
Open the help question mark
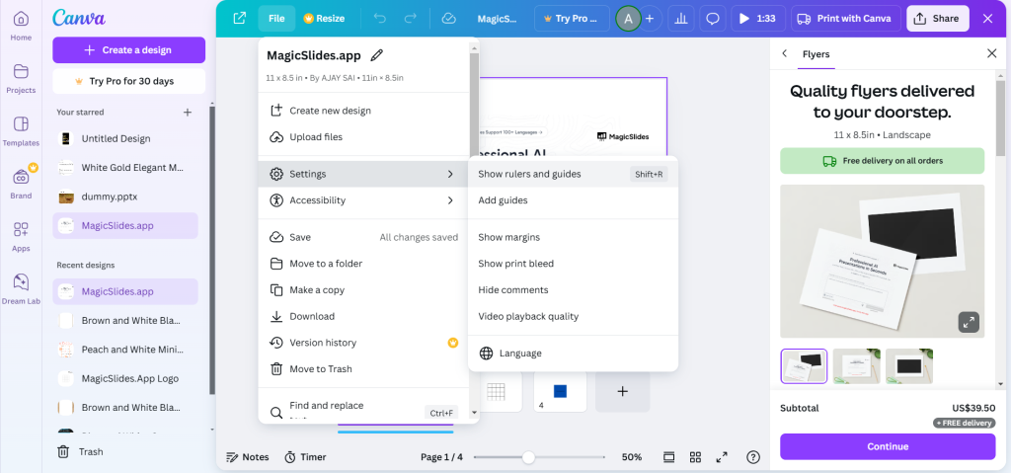pos(753,457)
